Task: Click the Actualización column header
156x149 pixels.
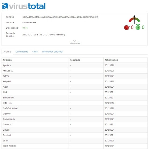Action: pyautogui.click(x=111, y=60)
